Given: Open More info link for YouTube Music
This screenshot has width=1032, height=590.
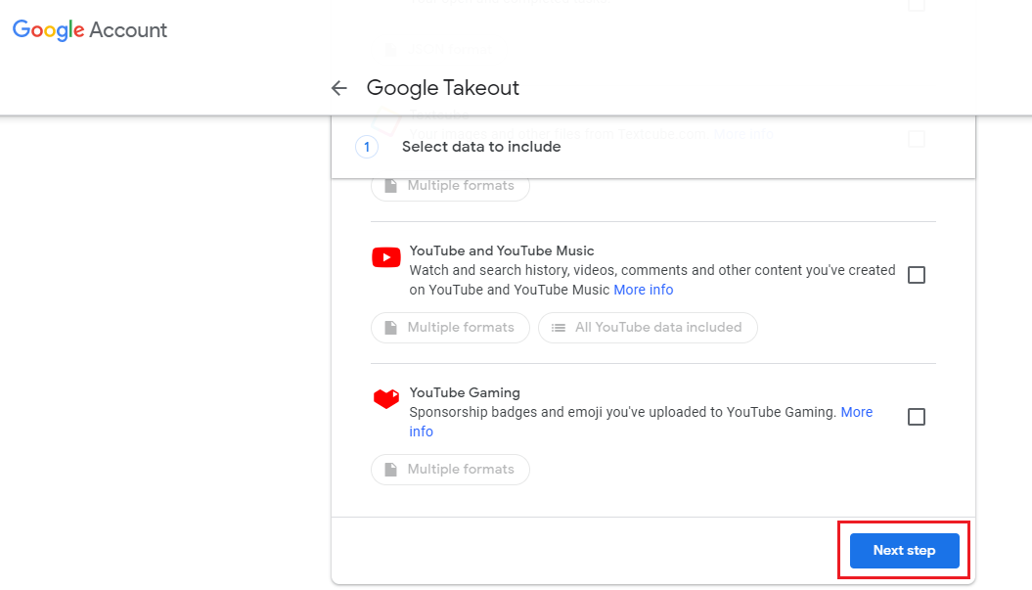Looking at the screenshot, I should tap(643, 290).
